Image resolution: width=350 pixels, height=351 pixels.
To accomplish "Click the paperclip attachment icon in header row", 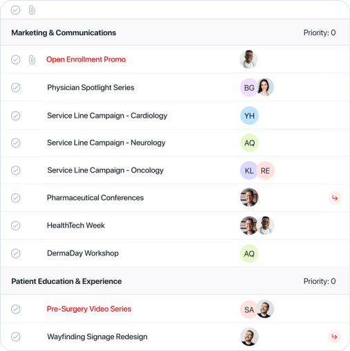I will (32, 10).
